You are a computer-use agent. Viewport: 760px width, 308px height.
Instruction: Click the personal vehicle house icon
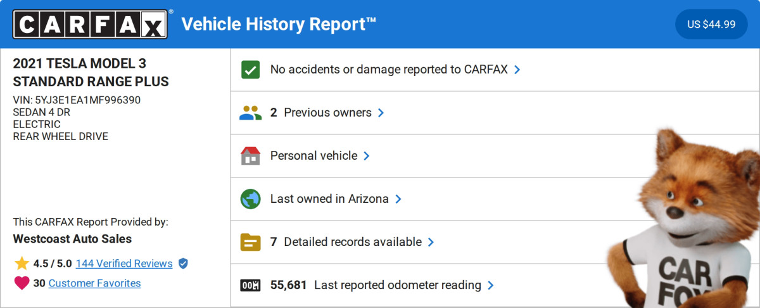pyautogui.click(x=251, y=156)
